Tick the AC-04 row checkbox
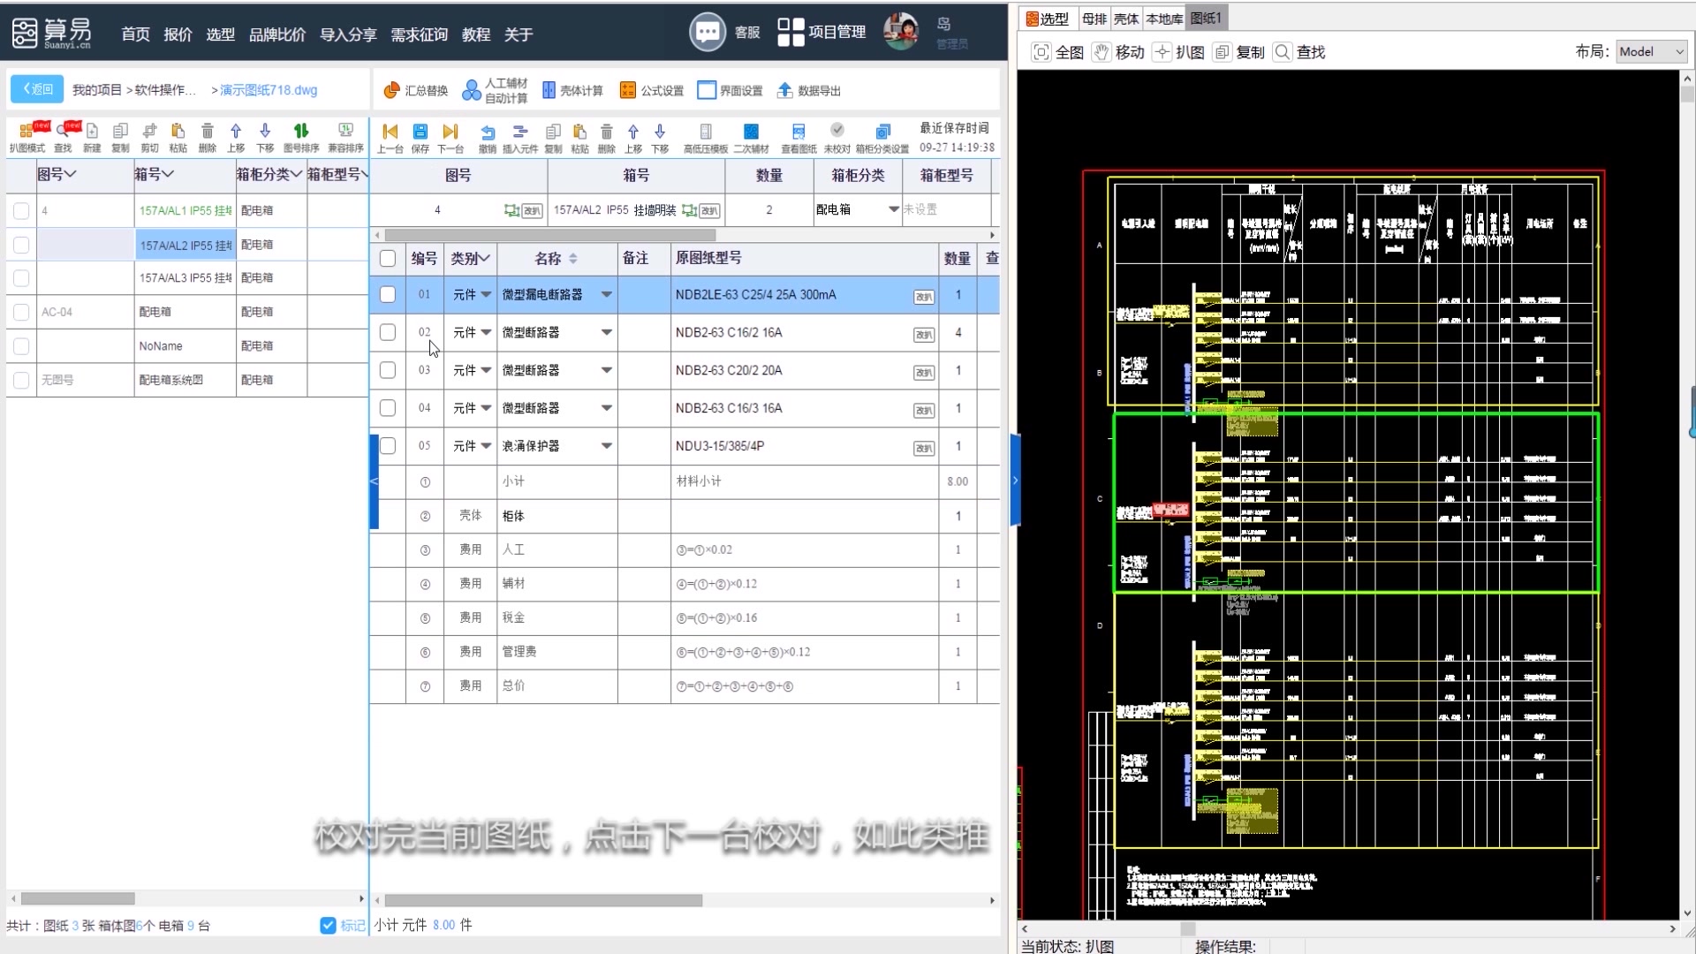This screenshot has width=1696, height=954. 21,312
